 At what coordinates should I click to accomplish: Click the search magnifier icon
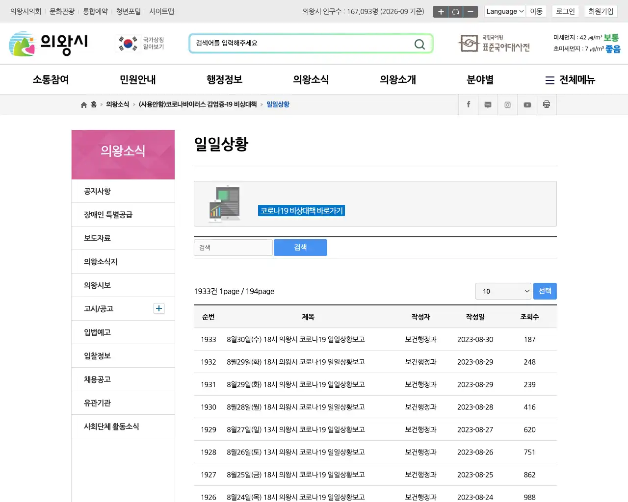419,44
